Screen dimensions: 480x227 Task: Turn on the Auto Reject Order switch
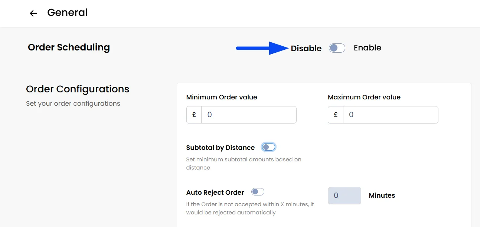point(258,192)
